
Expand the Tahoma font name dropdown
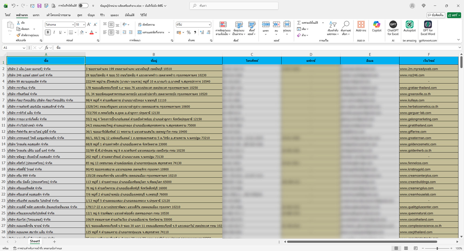click(73, 25)
